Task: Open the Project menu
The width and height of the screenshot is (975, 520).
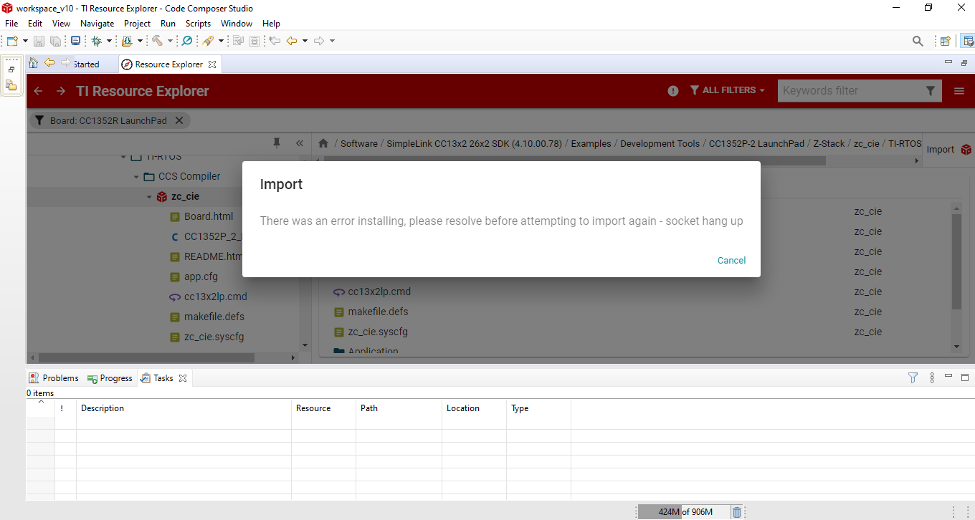Action: click(x=137, y=24)
